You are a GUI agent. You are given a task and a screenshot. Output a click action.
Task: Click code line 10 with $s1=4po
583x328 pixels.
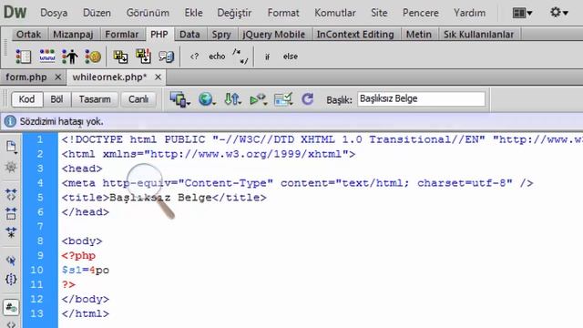pyautogui.click(x=86, y=270)
